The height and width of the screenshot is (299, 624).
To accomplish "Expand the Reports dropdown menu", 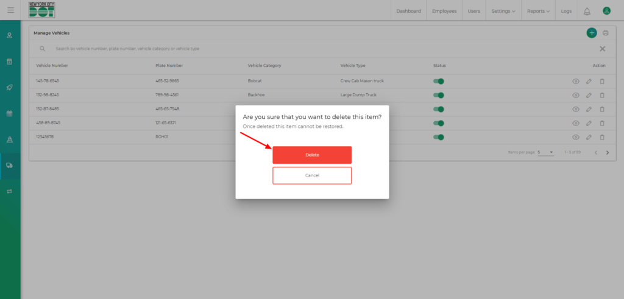I will [x=538, y=11].
